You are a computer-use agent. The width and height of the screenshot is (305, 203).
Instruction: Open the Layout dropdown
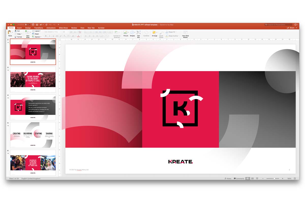(37, 31)
